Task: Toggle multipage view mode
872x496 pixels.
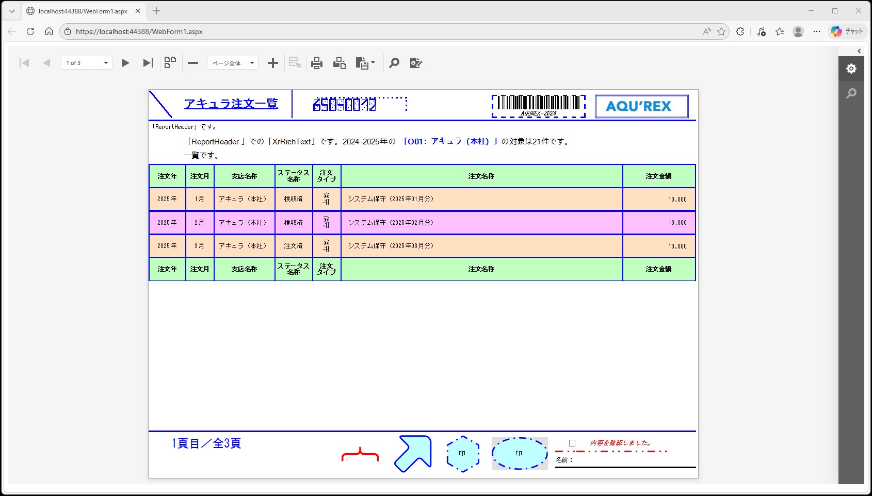Action: 170,63
